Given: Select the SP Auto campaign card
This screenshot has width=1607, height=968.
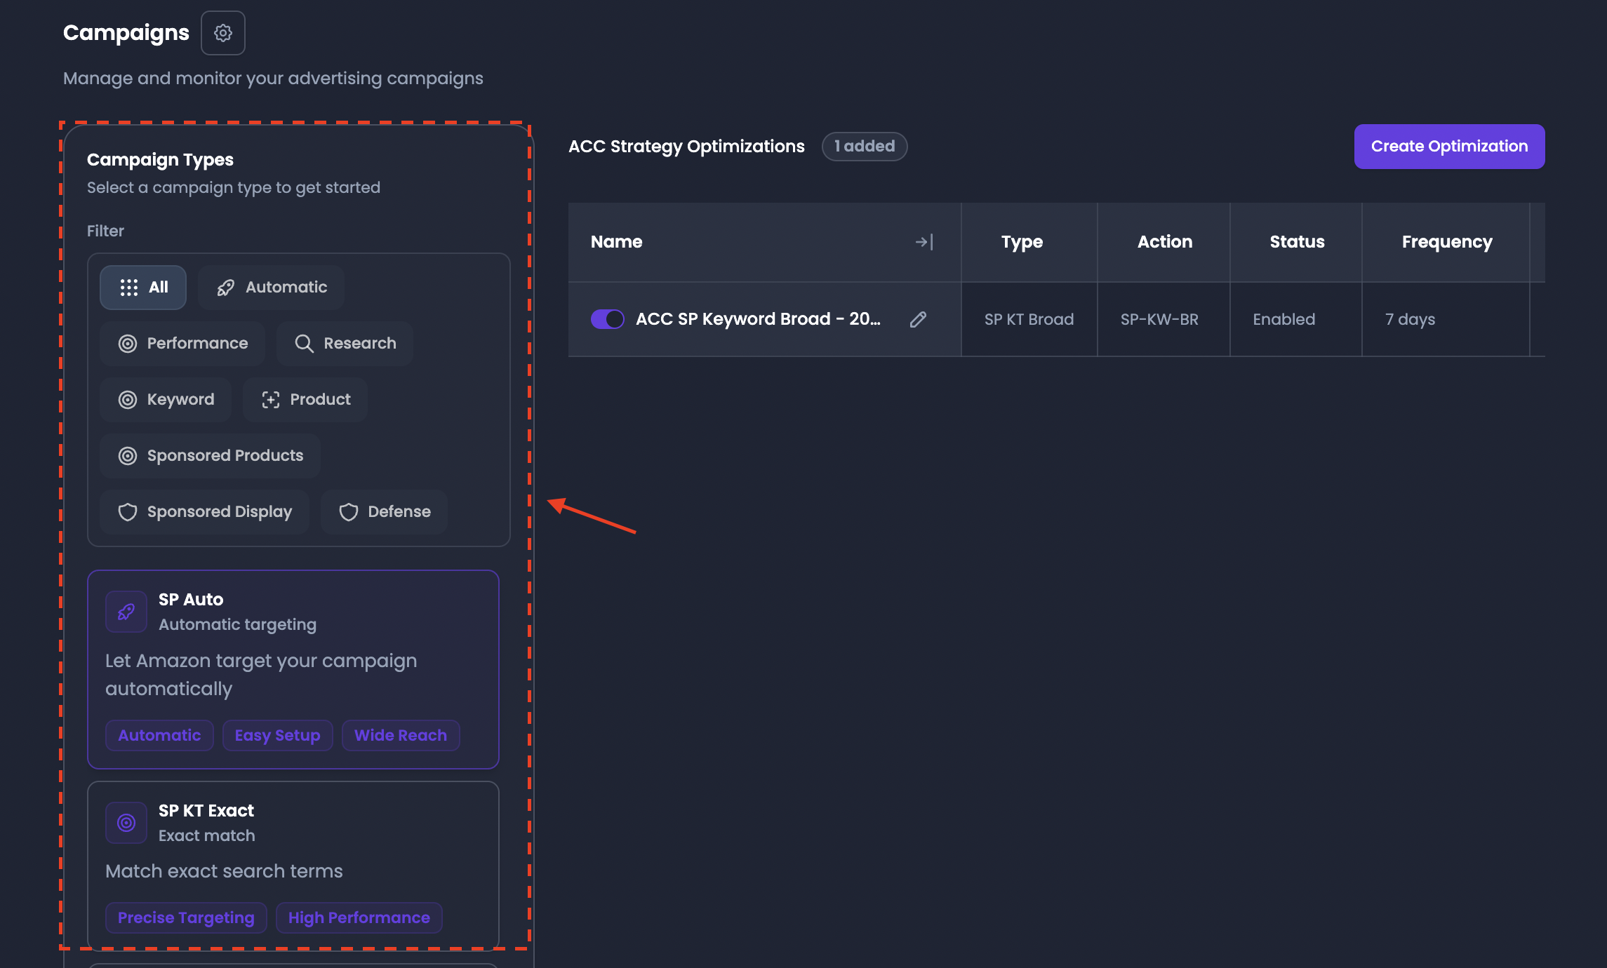Looking at the screenshot, I should pyautogui.click(x=293, y=669).
